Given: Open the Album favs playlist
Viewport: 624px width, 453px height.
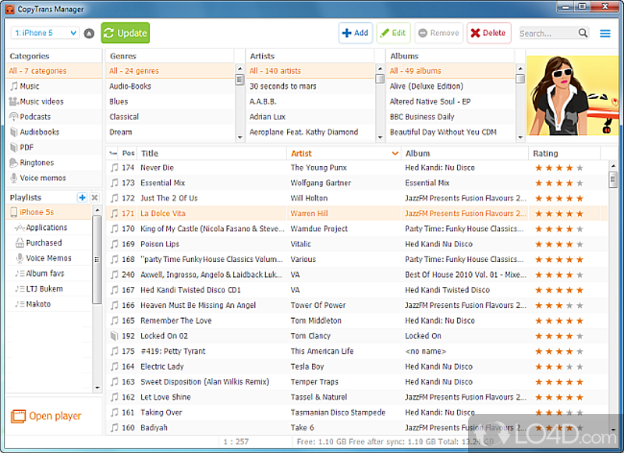Looking at the screenshot, I should [x=49, y=274].
